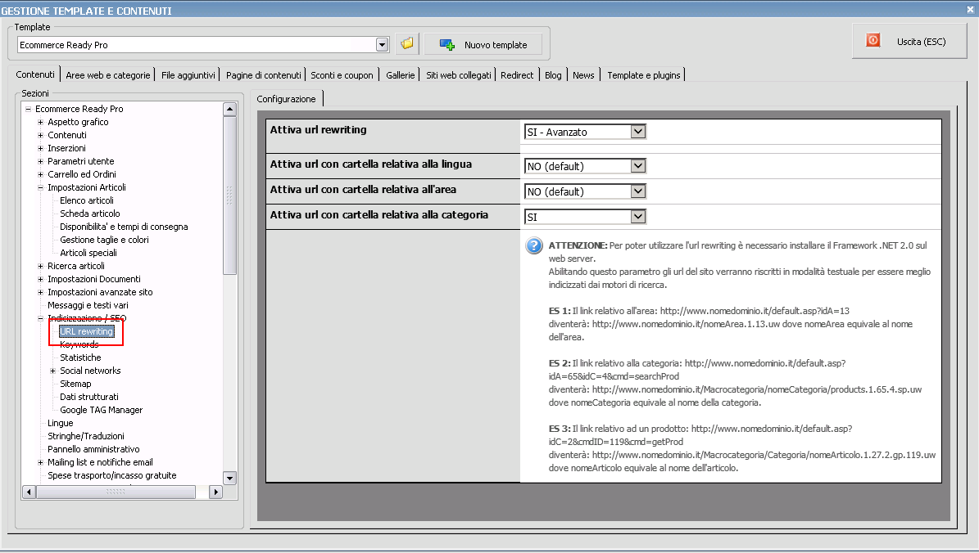Create a new template with Nuovo template

484,44
